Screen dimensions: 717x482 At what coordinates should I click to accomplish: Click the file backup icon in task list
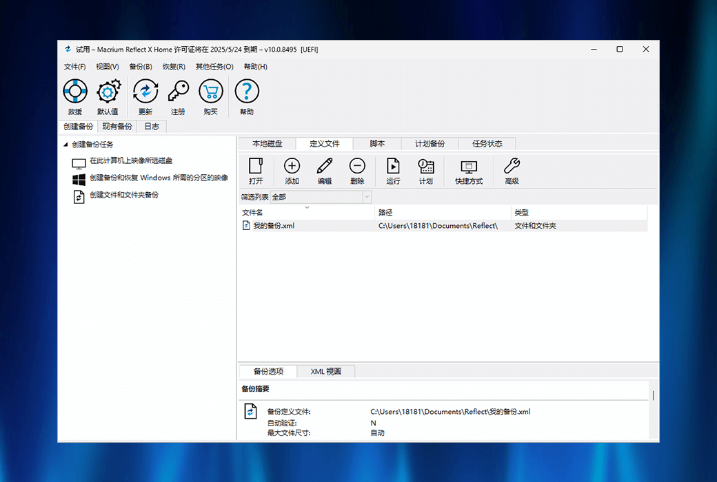click(79, 196)
